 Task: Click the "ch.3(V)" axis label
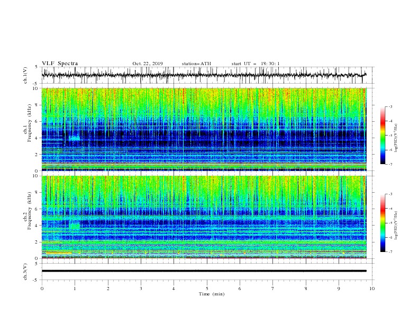25,272
